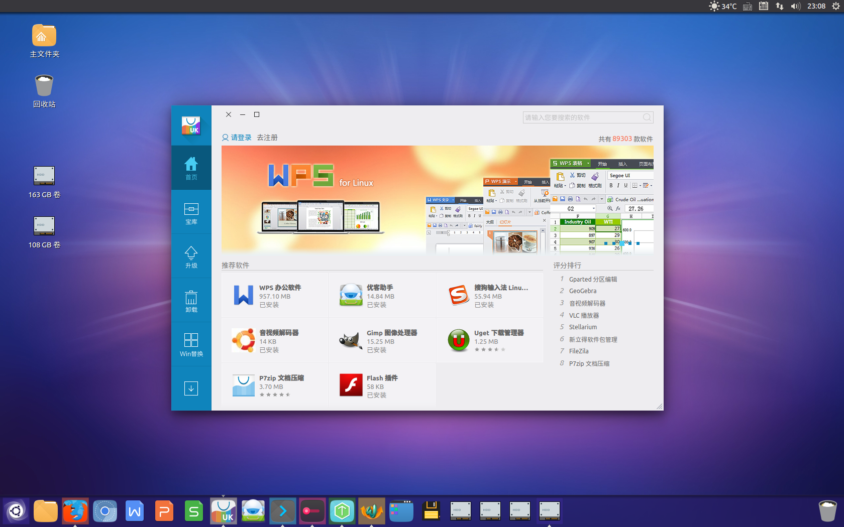Viewport: 844px width, 527px height.
Task: Close the software center window
Action: [229, 114]
